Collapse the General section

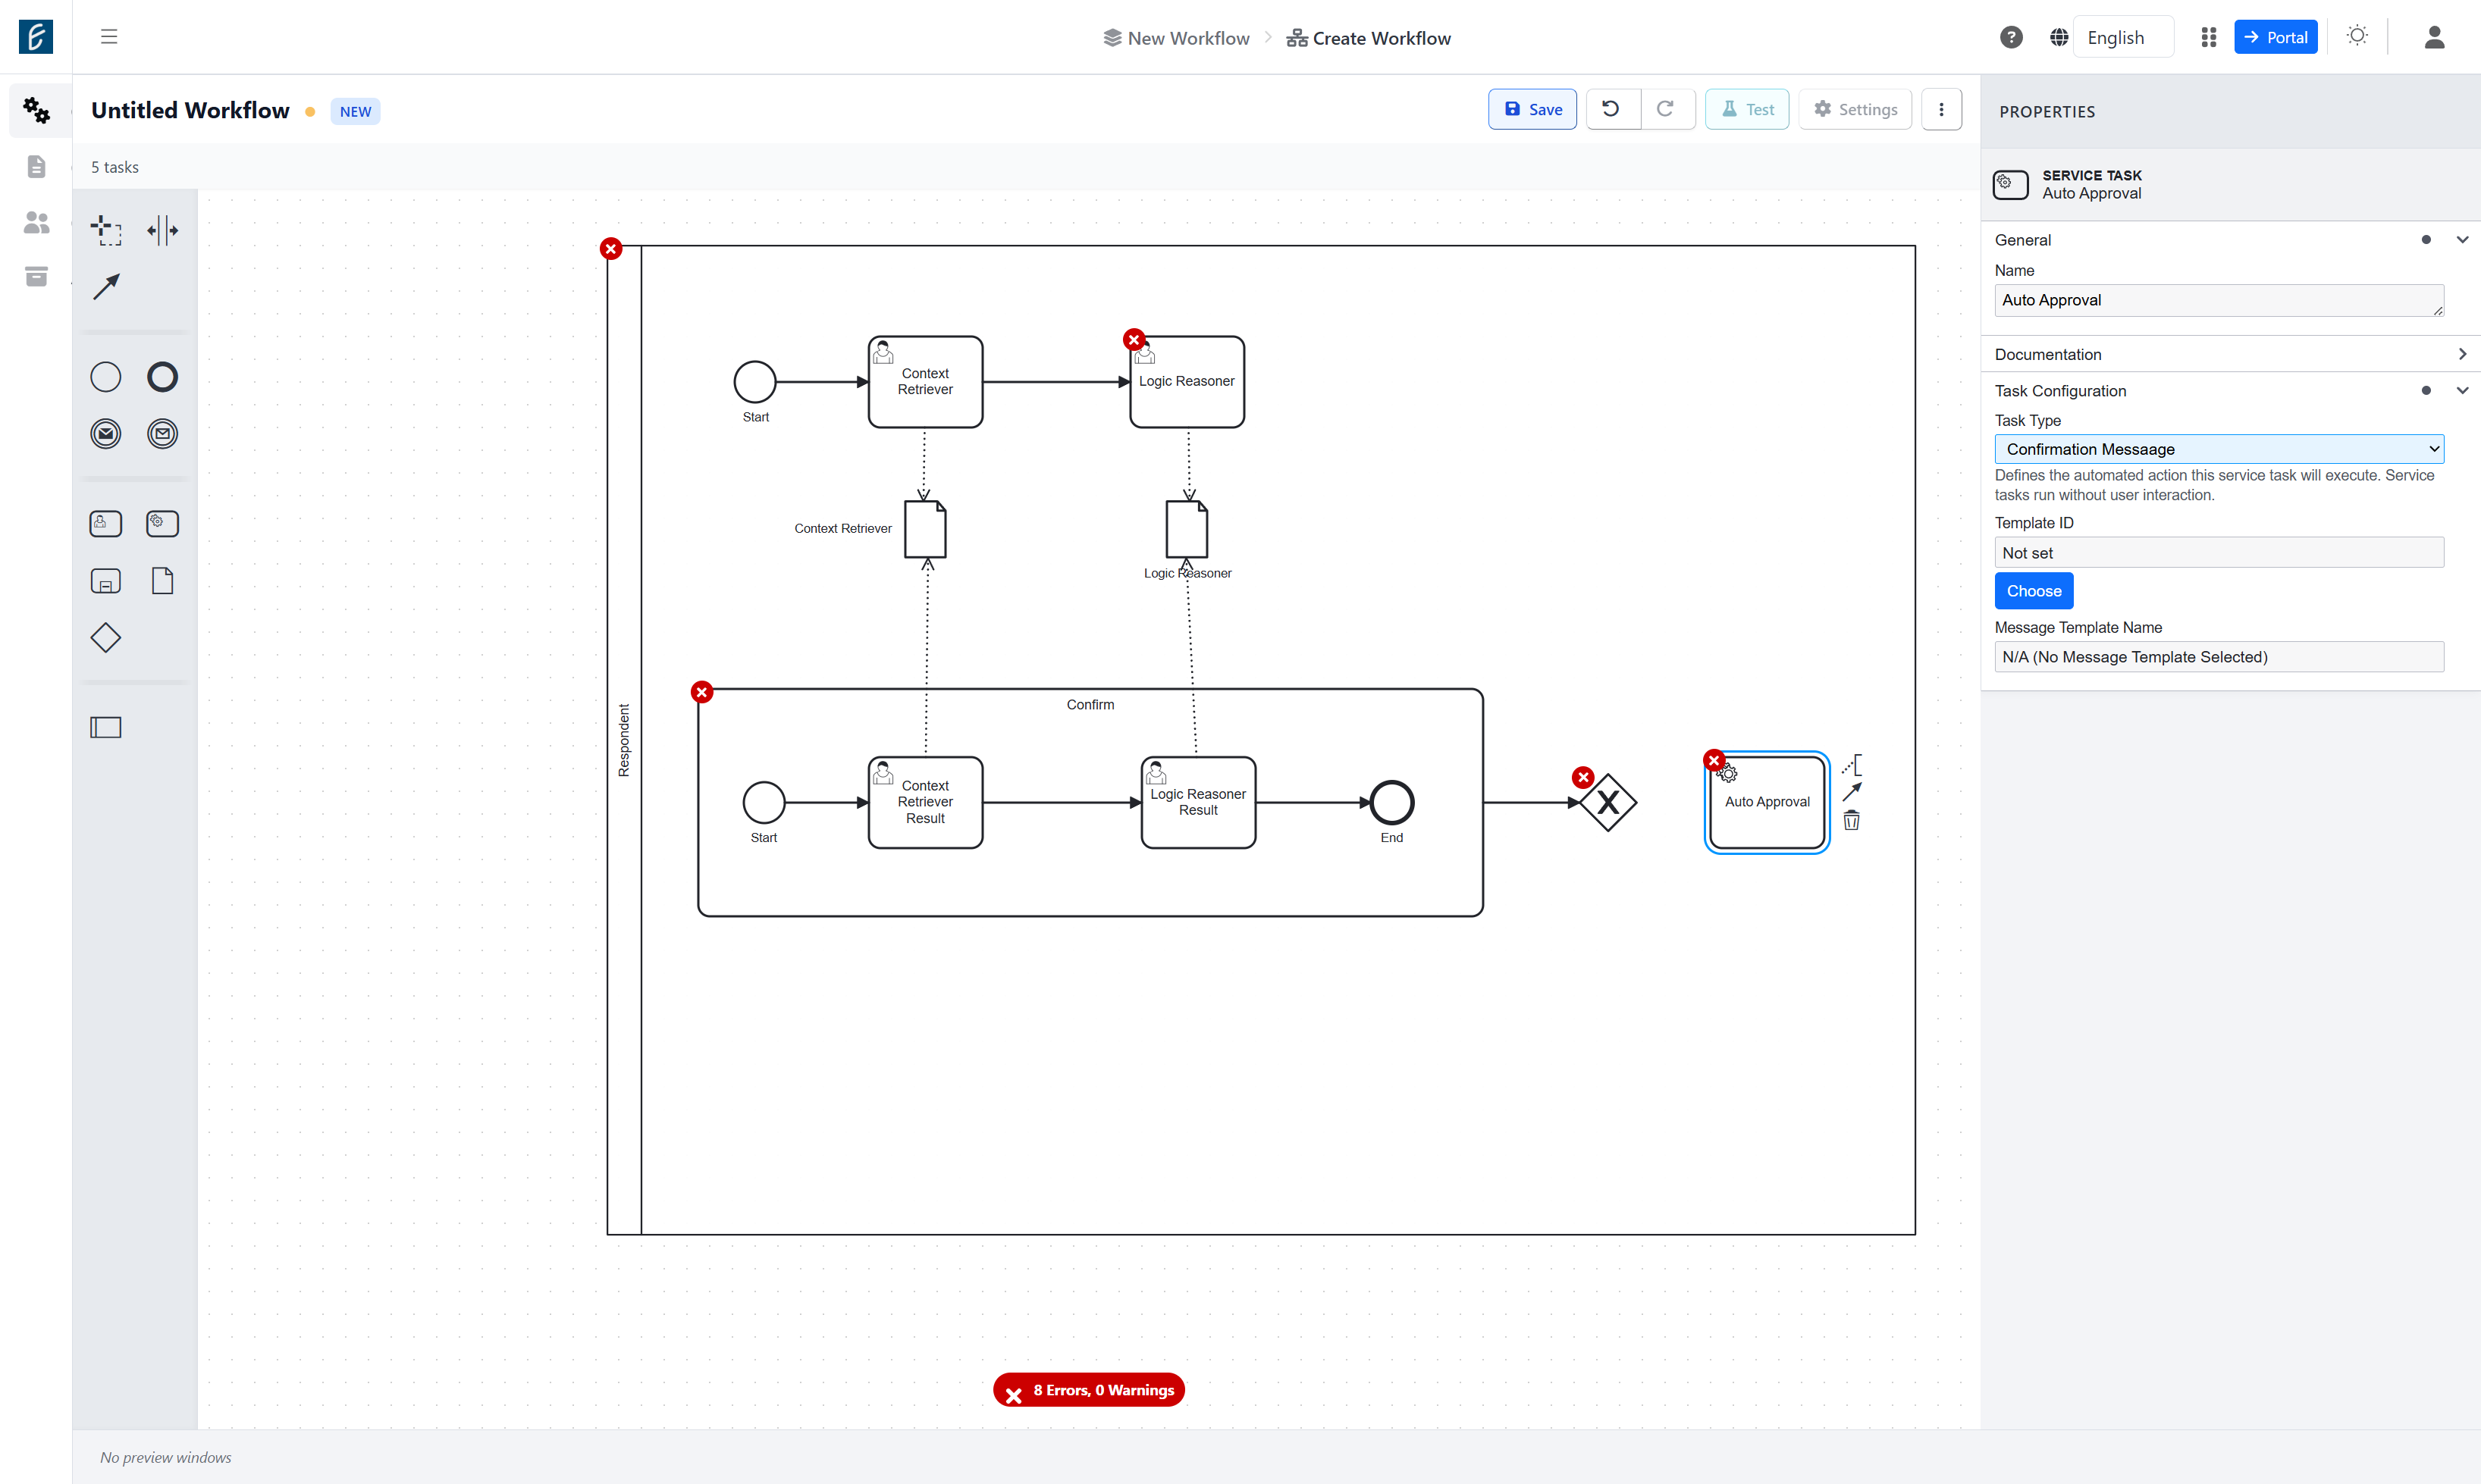(x=2462, y=240)
